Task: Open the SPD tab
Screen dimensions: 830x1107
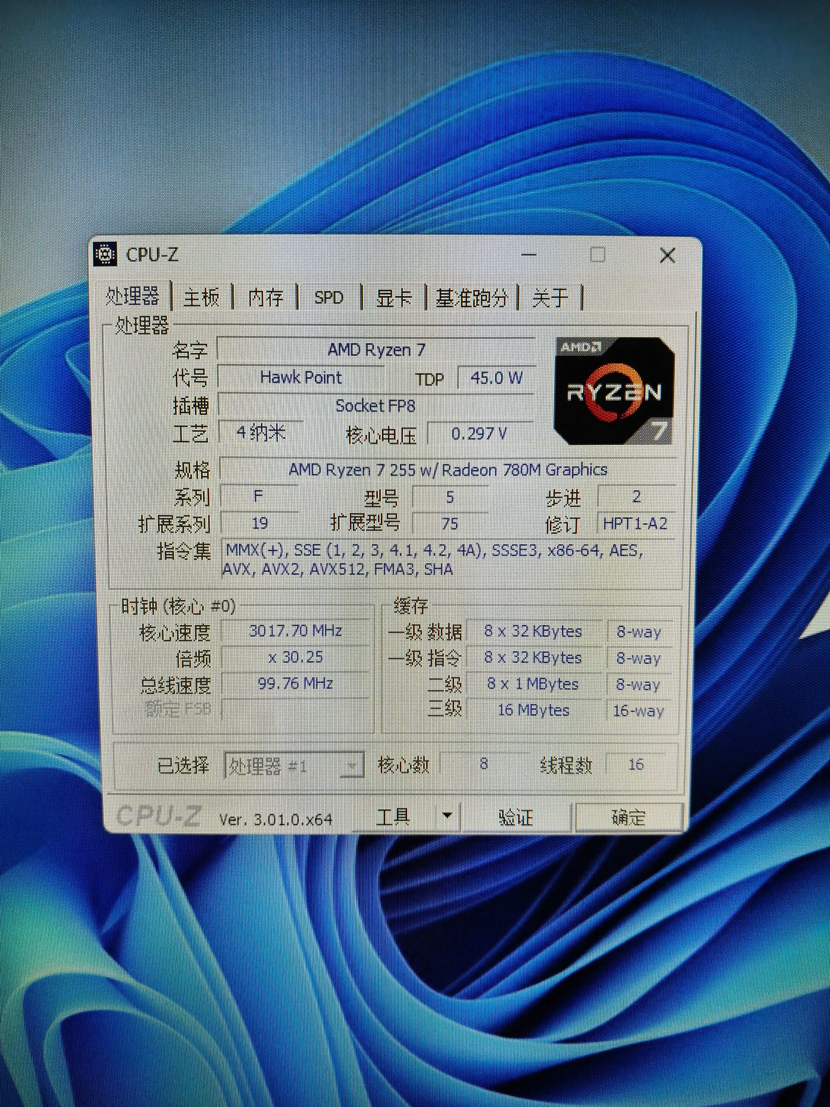Action: [x=329, y=298]
